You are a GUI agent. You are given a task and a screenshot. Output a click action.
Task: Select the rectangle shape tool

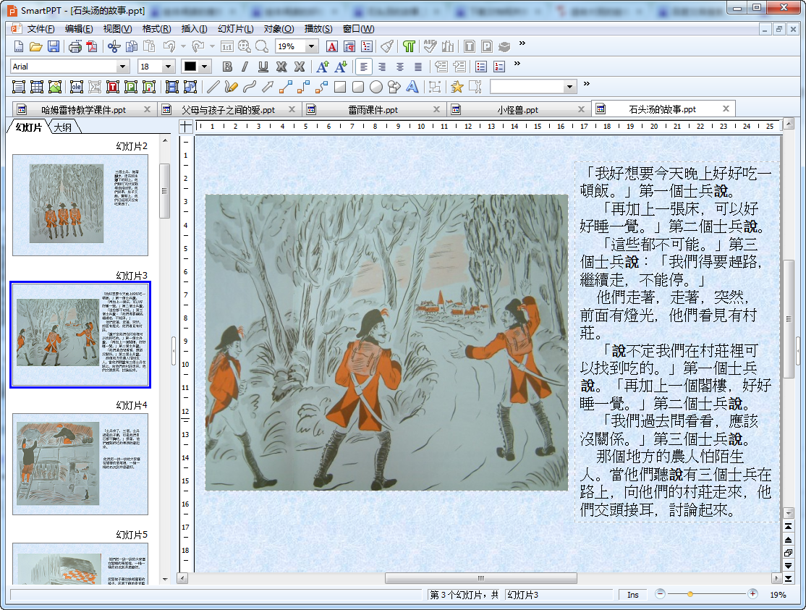pos(340,87)
